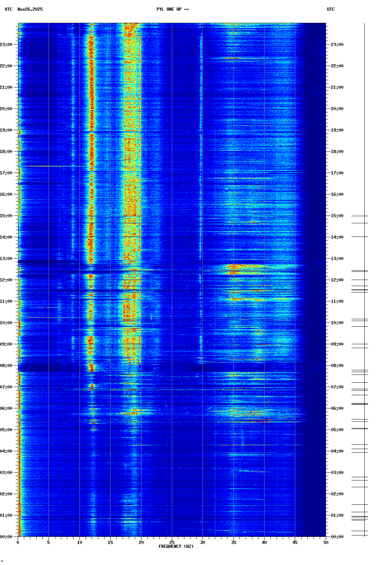
Task: Click the 03:00 time label on the right axis
Action: [x=337, y=473]
